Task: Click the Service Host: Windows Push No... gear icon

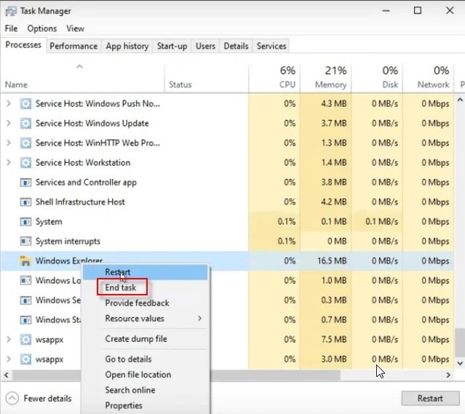Action: coord(25,103)
